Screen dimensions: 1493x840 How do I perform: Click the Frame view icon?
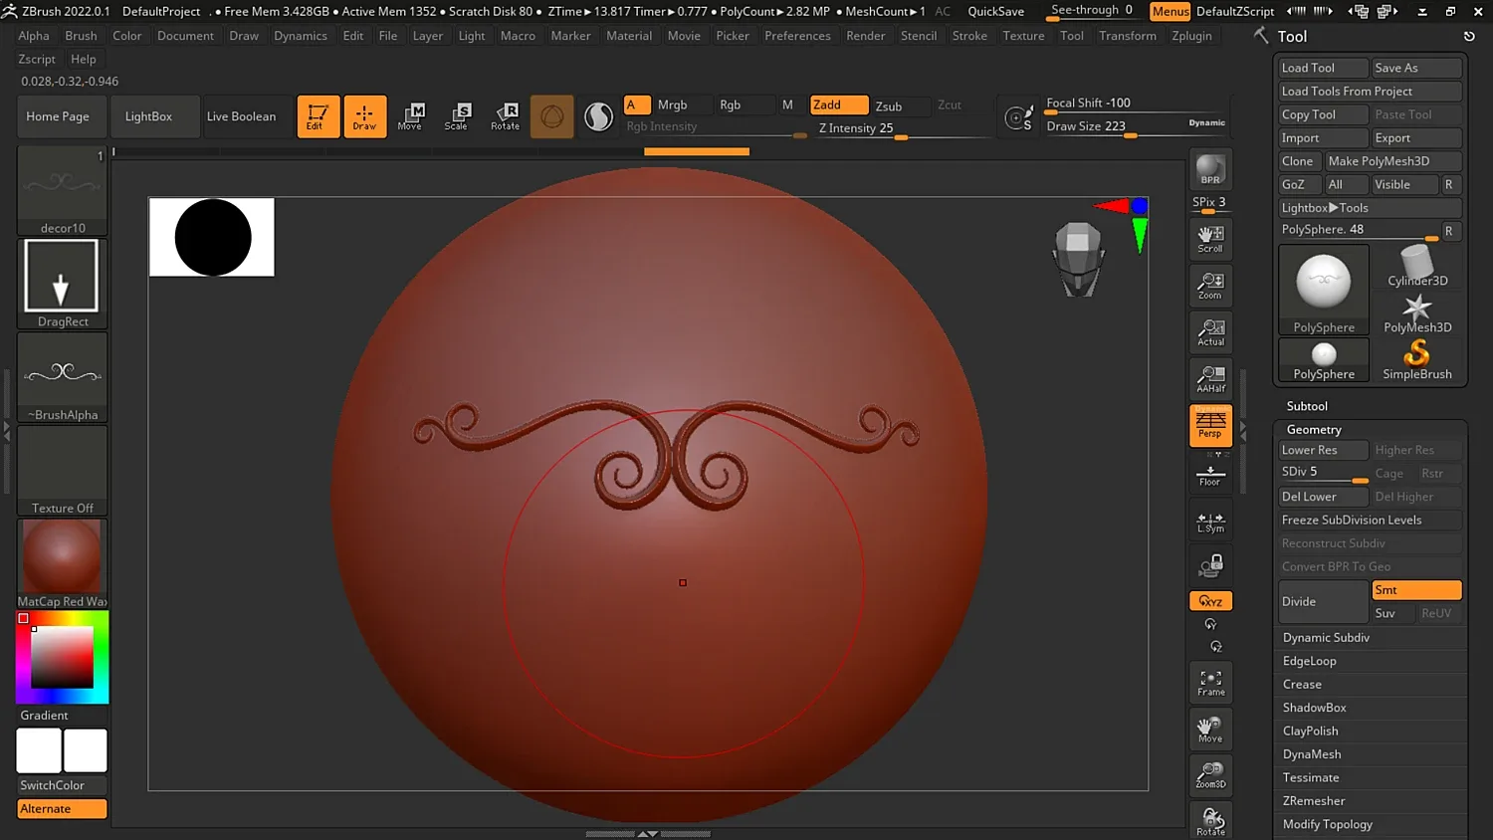point(1210,683)
